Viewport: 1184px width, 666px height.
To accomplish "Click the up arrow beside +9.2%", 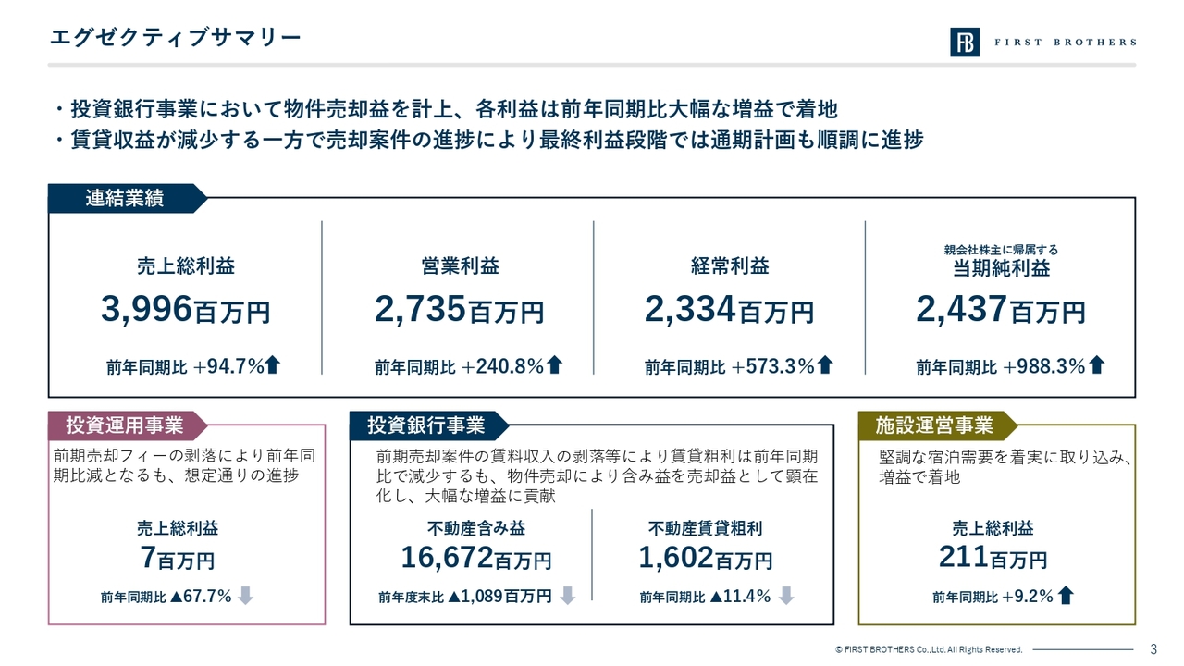I will [1066, 596].
